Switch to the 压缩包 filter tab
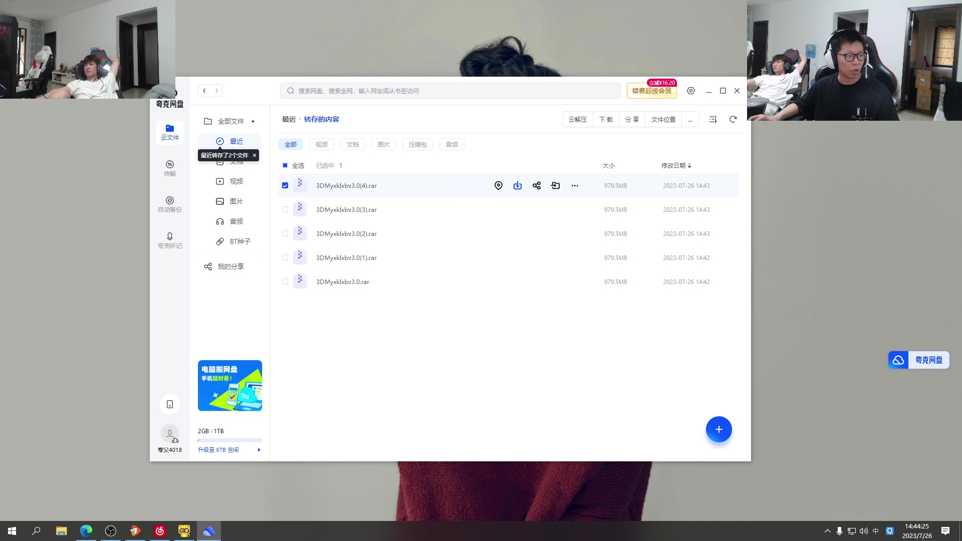Screen dimensions: 962x541 417,144
